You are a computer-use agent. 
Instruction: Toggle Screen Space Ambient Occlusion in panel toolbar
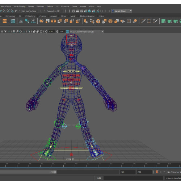(14, 31)
